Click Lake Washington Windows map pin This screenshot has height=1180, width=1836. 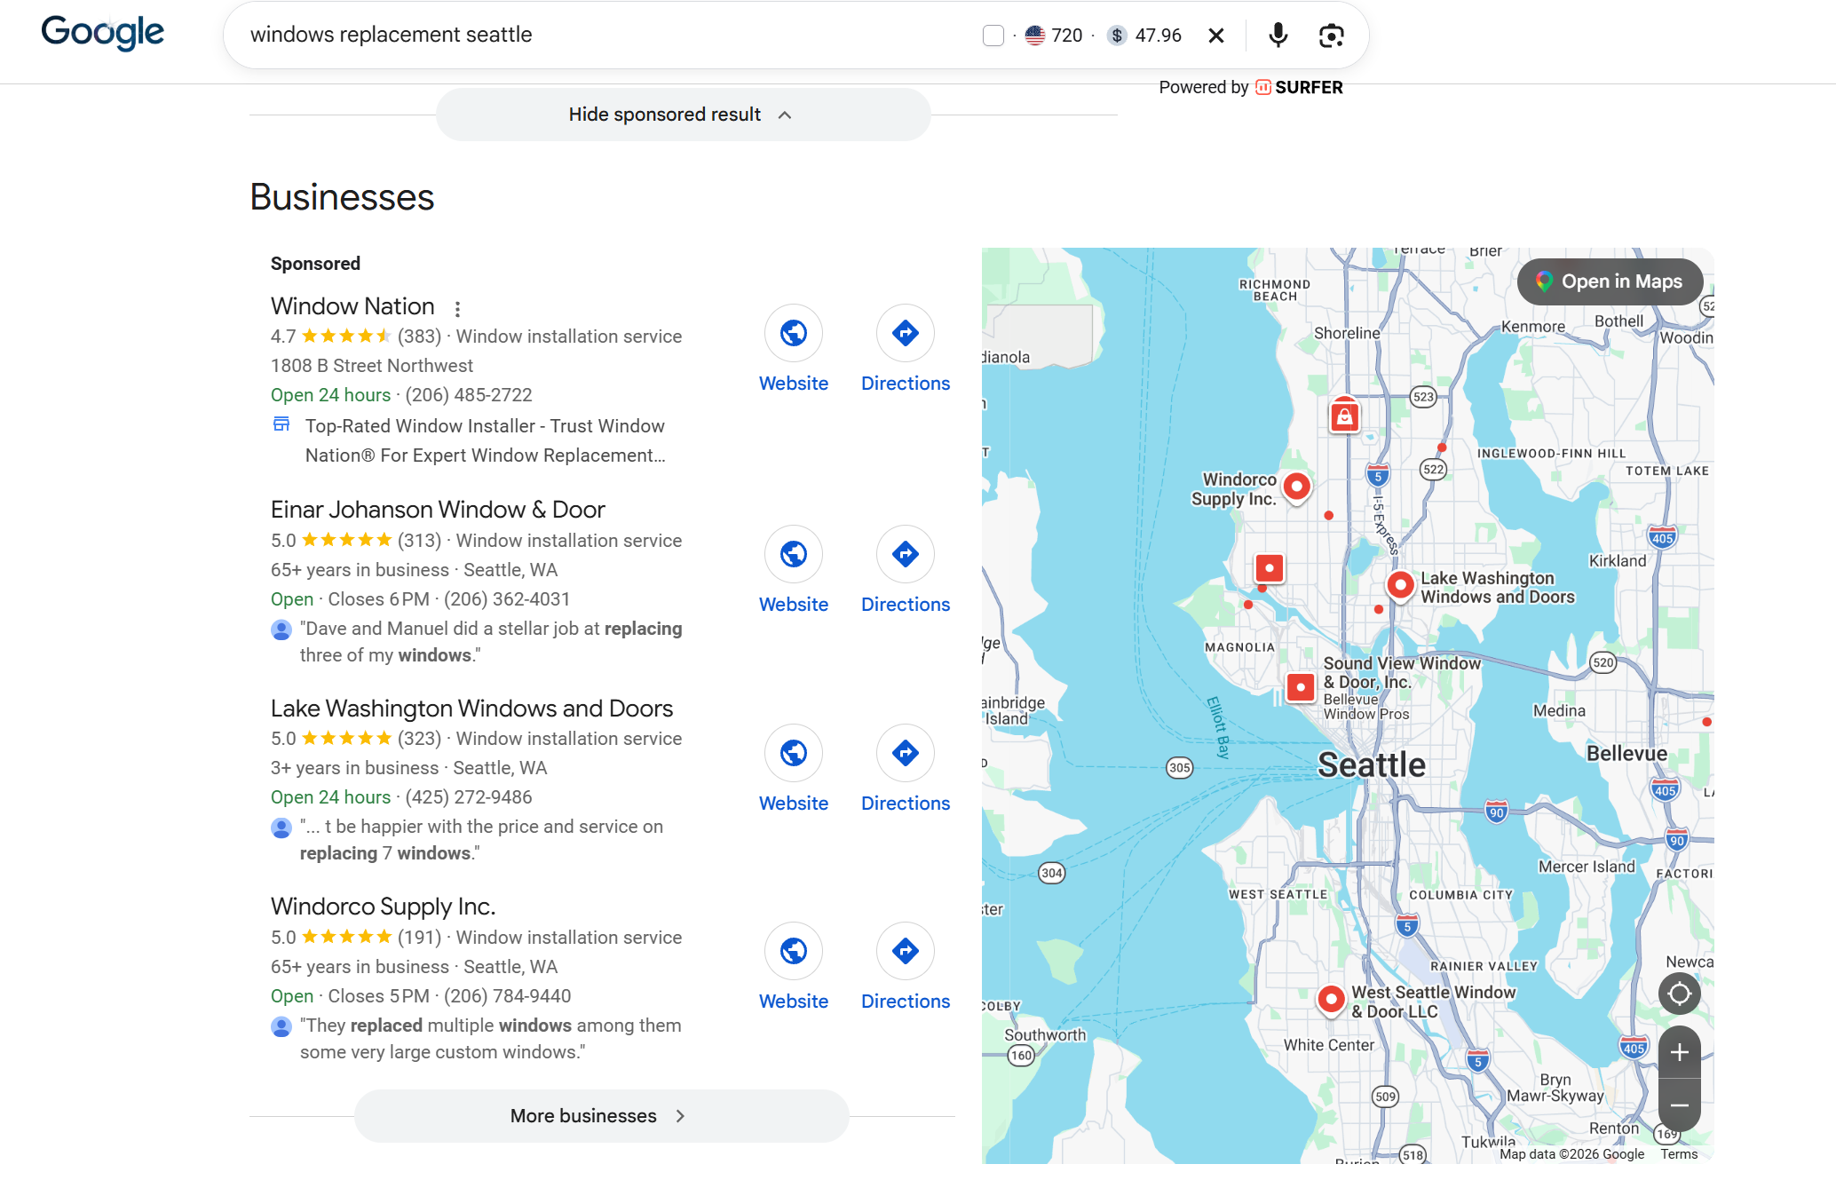pyautogui.click(x=1400, y=586)
